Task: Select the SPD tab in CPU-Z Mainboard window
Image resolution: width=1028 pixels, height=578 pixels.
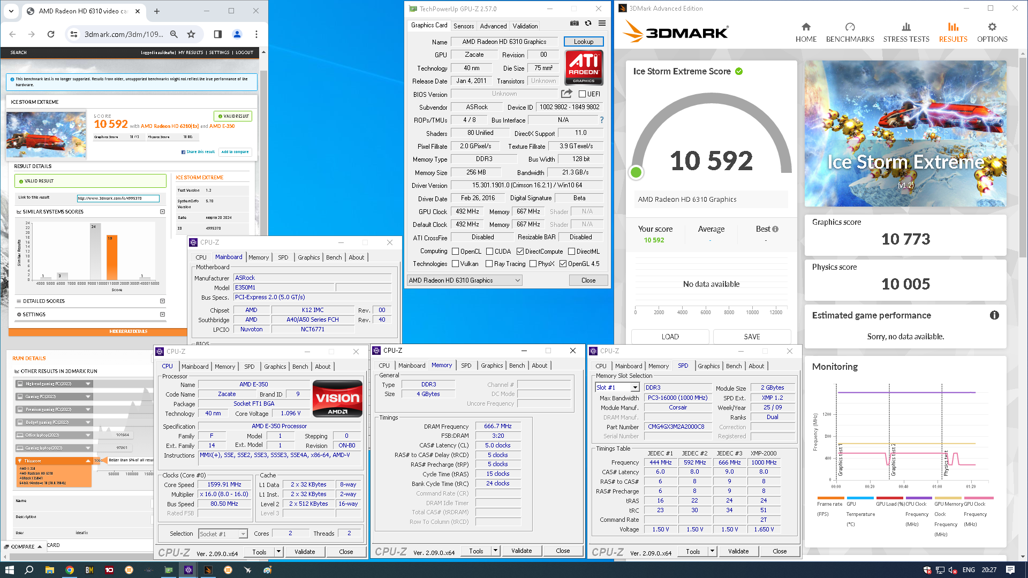Action: tap(283, 257)
